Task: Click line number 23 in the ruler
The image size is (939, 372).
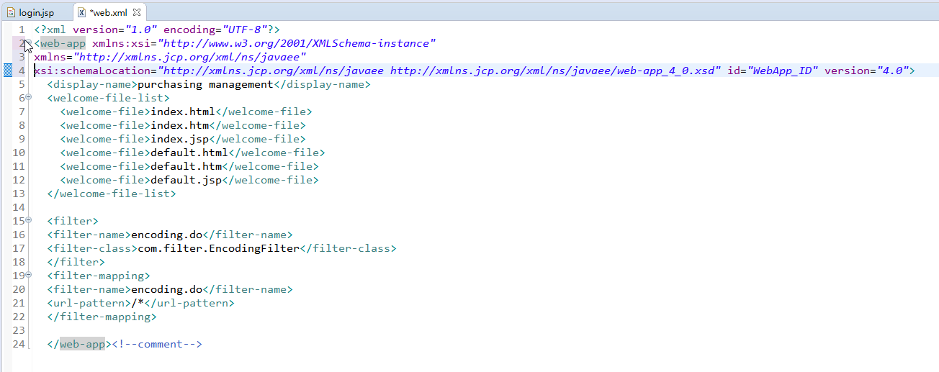Action: [x=19, y=330]
